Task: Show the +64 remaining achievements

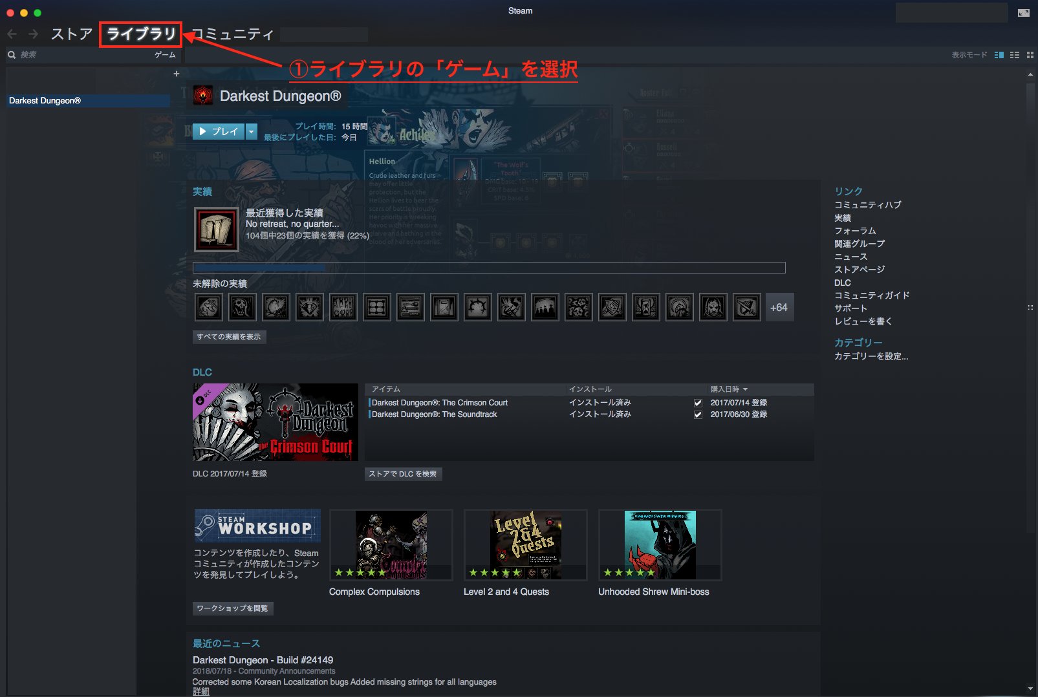Action: point(779,307)
